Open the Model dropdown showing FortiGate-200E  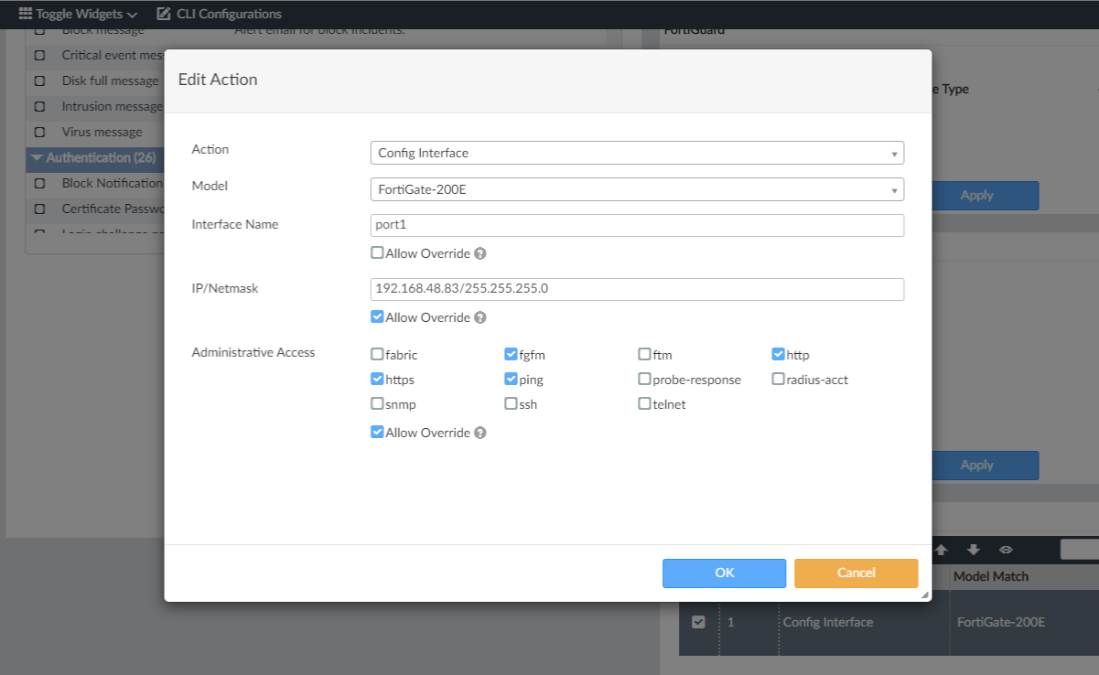[x=635, y=189]
